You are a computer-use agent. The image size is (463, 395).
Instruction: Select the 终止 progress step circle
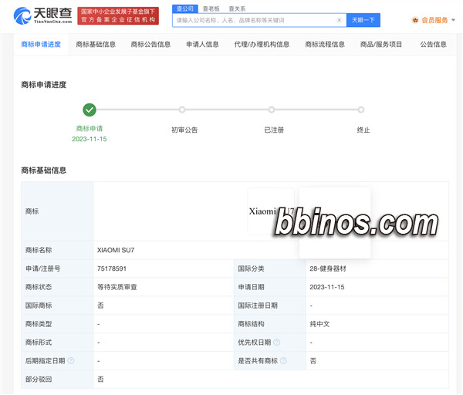click(x=361, y=110)
